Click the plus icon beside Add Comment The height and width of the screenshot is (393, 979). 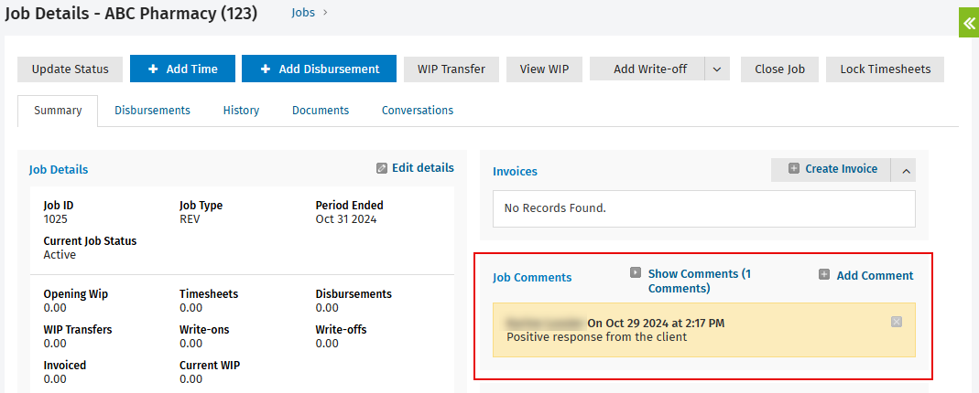tap(824, 275)
